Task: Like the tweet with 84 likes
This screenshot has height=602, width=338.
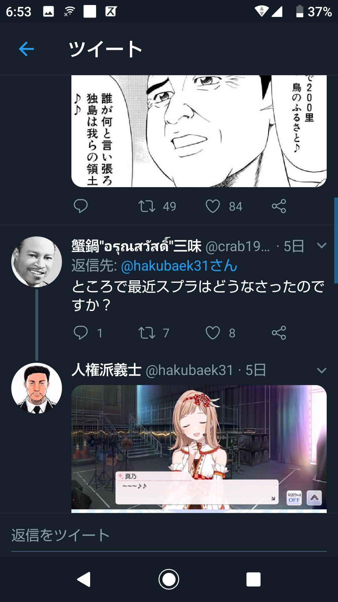Action: [213, 206]
